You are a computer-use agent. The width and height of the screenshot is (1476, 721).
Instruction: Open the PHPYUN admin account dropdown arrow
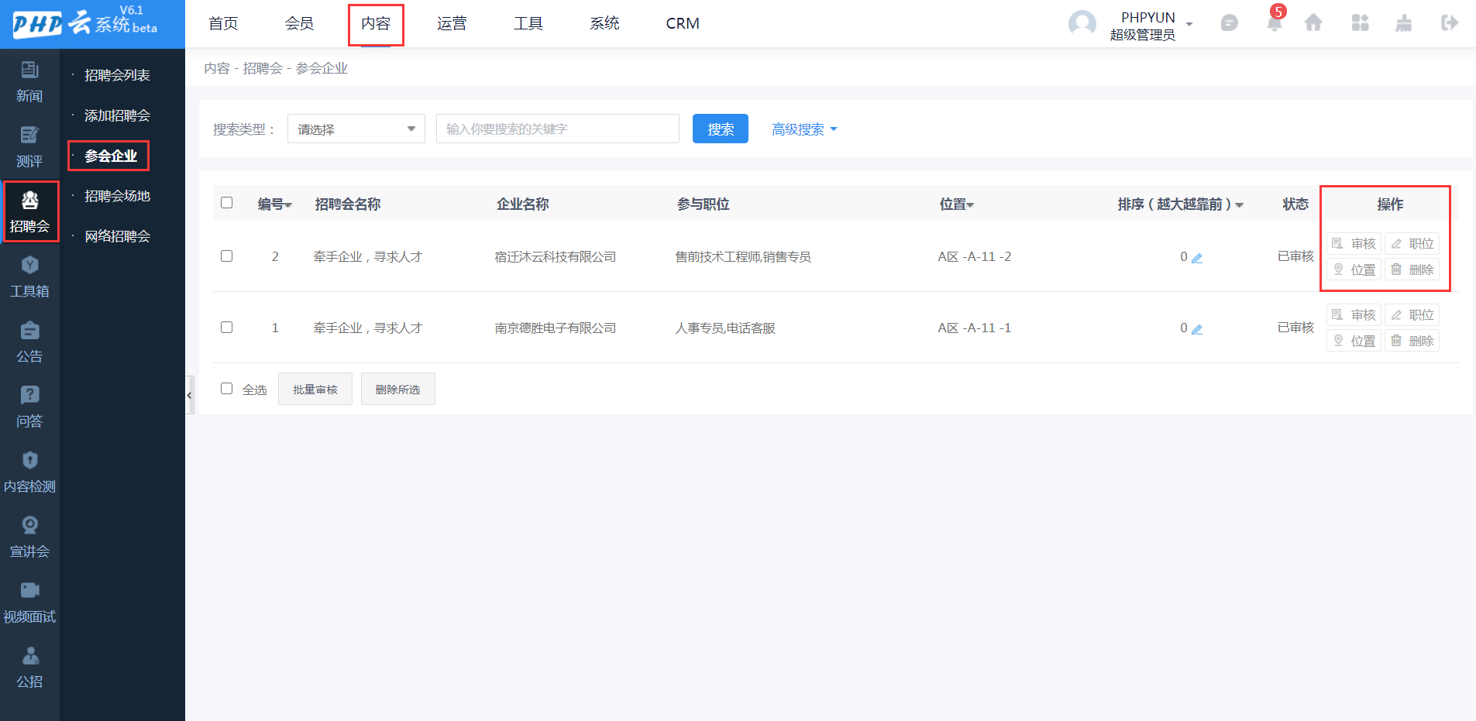click(x=1189, y=24)
